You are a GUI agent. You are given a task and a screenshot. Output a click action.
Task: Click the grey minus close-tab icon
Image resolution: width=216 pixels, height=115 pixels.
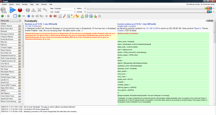pos(23,16)
